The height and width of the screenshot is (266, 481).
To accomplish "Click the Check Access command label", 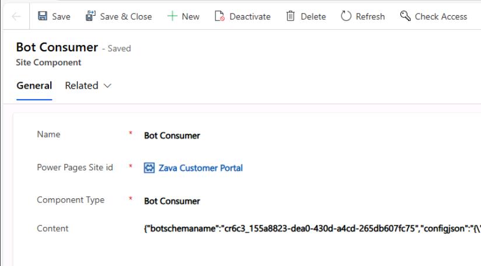I will pos(441,16).
